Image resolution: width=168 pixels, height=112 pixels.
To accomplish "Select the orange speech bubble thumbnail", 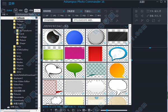I will (x=119, y=71).
